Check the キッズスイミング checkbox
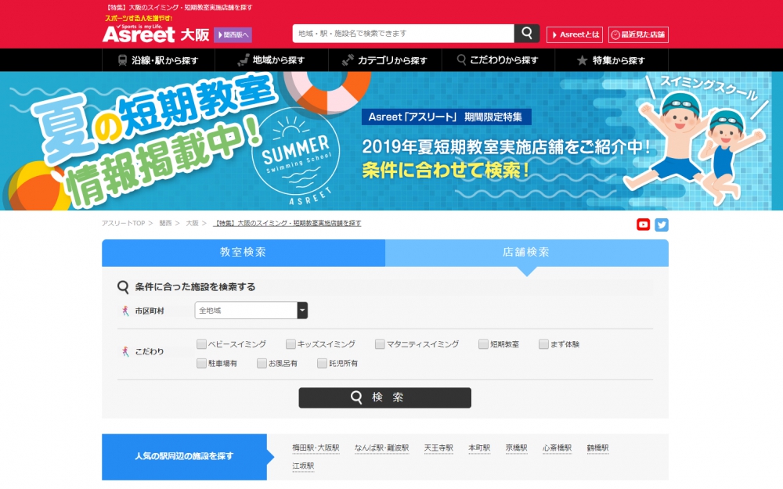The width and height of the screenshot is (783, 489). click(x=290, y=343)
